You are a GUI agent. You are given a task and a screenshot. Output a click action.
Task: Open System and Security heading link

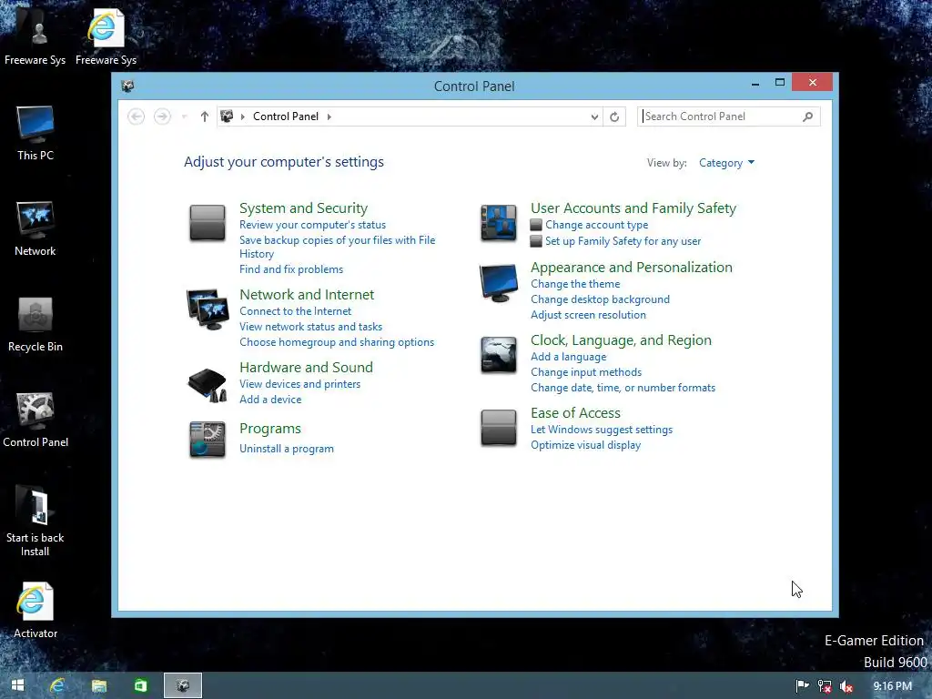(303, 208)
